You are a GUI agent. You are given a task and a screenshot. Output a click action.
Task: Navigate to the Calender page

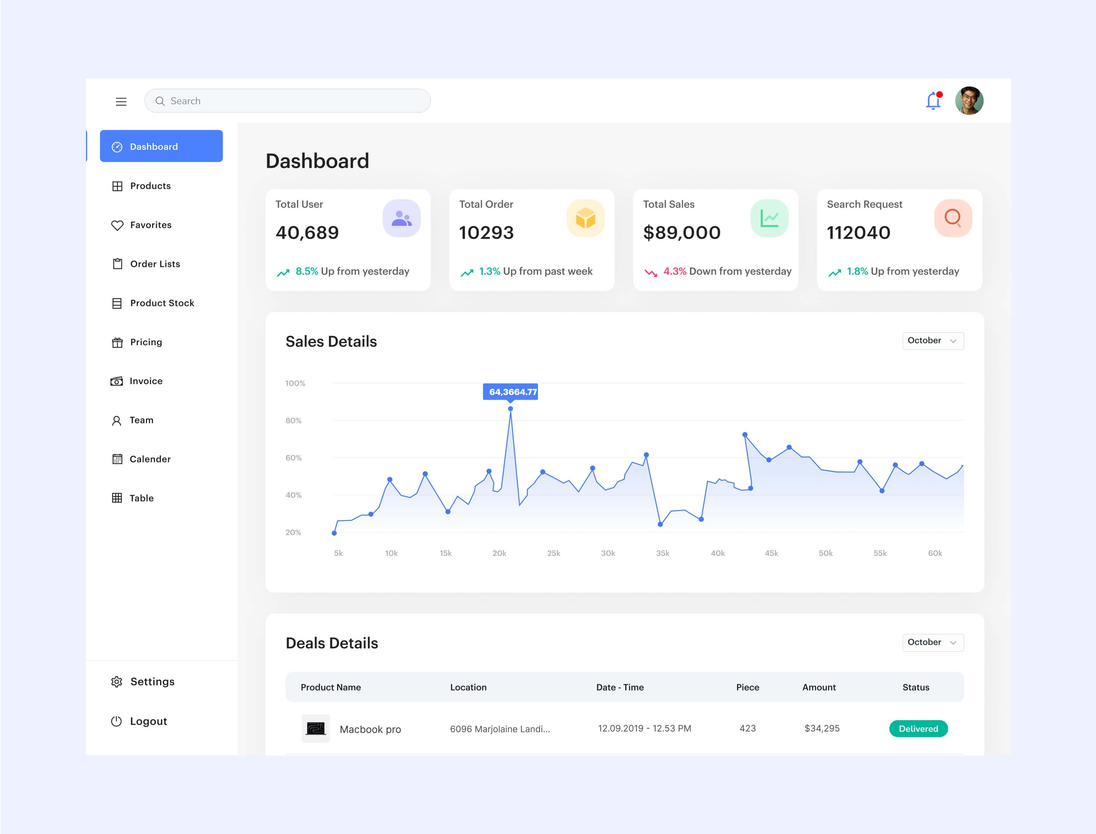pyautogui.click(x=150, y=459)
